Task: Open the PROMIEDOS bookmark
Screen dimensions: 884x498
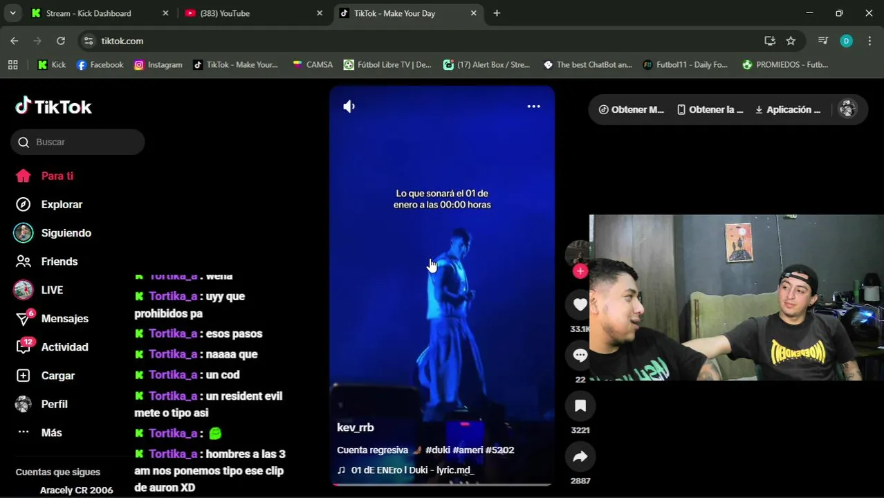Action: coord(785,64)
